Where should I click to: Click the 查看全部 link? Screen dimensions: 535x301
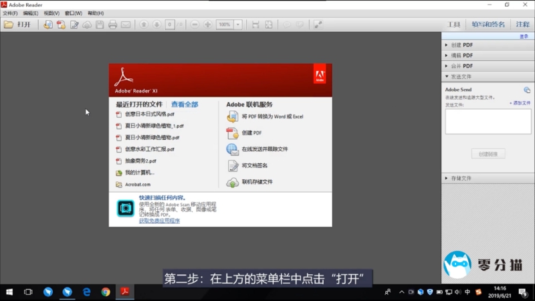185,104
